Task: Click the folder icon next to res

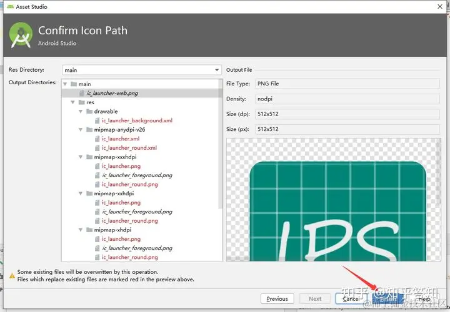Action: (x=82, y=102)
